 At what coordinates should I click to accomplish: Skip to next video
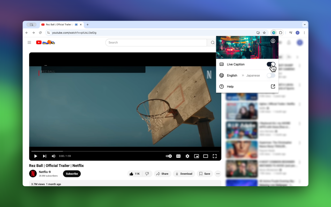(44, 156)
